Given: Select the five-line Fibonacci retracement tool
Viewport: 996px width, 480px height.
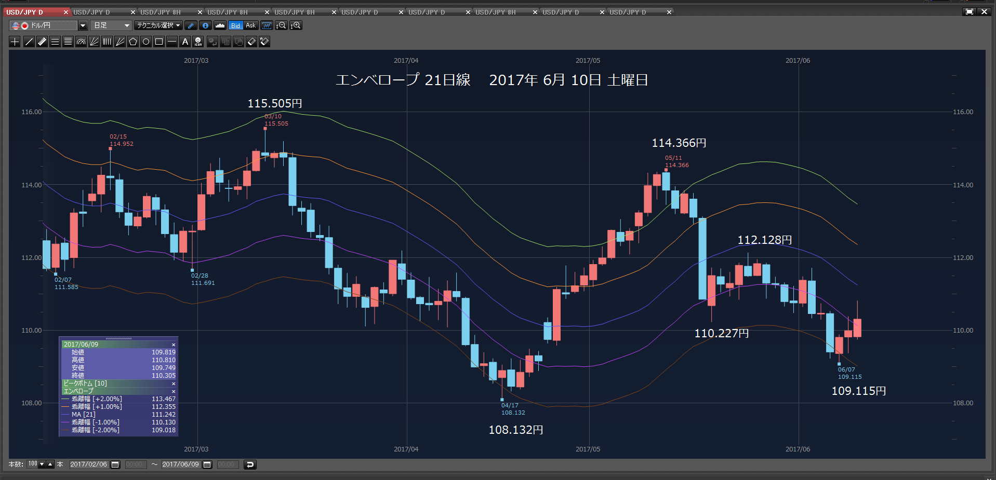Looking at the screenshot, I should 68,42.
